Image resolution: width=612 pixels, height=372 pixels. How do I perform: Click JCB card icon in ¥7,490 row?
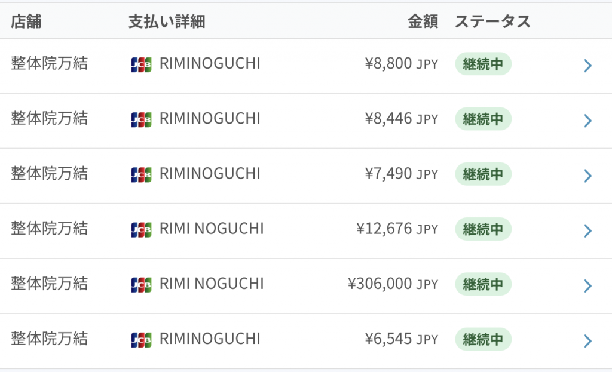click(x=141, y=175)
